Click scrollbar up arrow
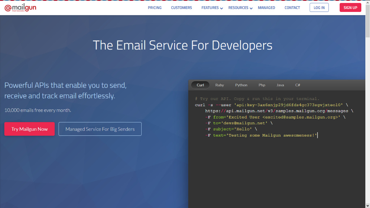This screenshot has height=208, width=370. pyautogui.click(x=367, y=2)
